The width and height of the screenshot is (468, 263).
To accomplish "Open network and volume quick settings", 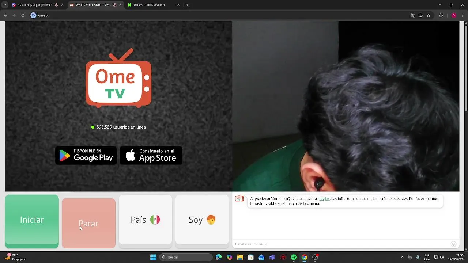I will [x=439, y=257].
